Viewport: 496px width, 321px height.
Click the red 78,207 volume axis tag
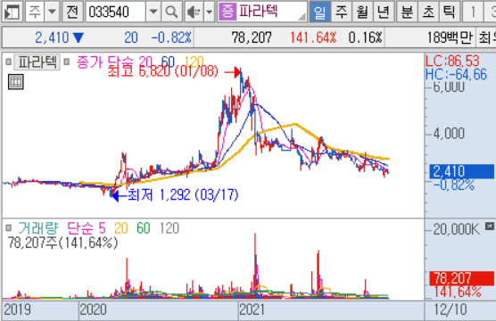461,278
